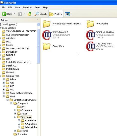
Task: Collapse the Civilization III Complete node
Action: click(8, 100)
